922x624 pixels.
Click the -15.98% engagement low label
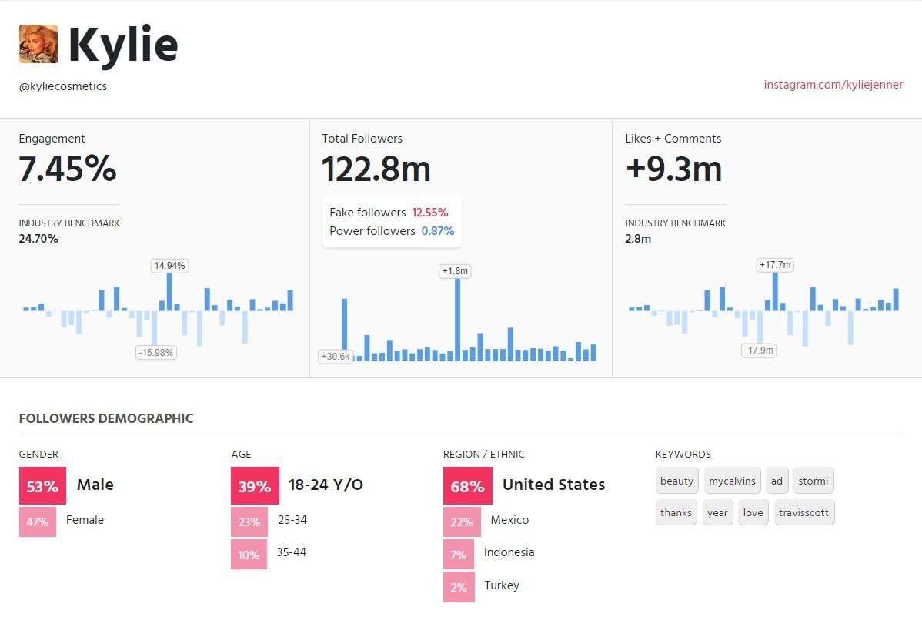point(156,353)
